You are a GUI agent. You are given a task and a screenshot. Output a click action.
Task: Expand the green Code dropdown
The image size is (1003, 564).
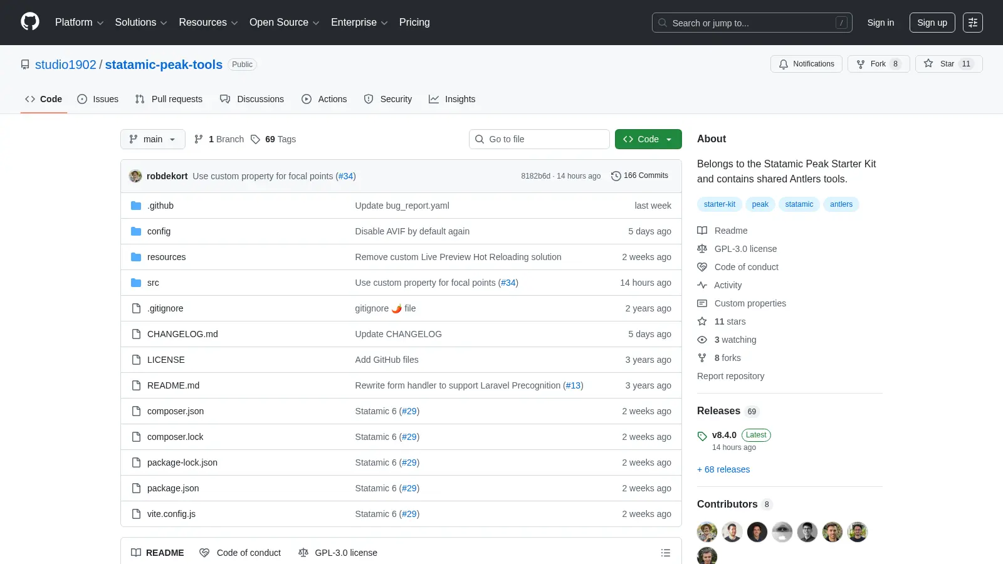(x=648, y=139)
